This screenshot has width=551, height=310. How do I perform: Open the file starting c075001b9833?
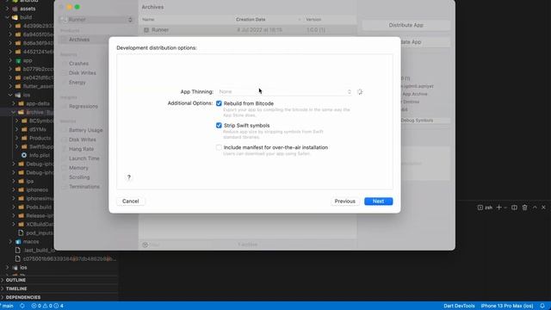coord(69,259)
